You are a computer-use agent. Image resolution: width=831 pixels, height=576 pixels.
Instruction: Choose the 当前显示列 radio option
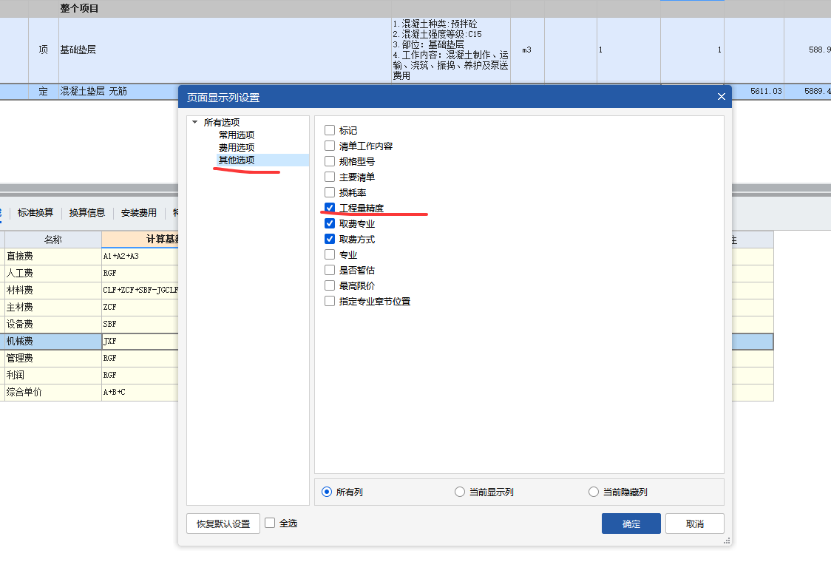tap(460, 492)
